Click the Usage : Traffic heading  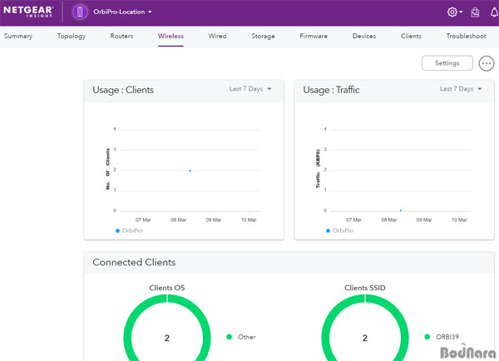[x=331, y=90]
